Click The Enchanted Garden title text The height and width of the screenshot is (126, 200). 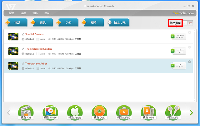38,49
